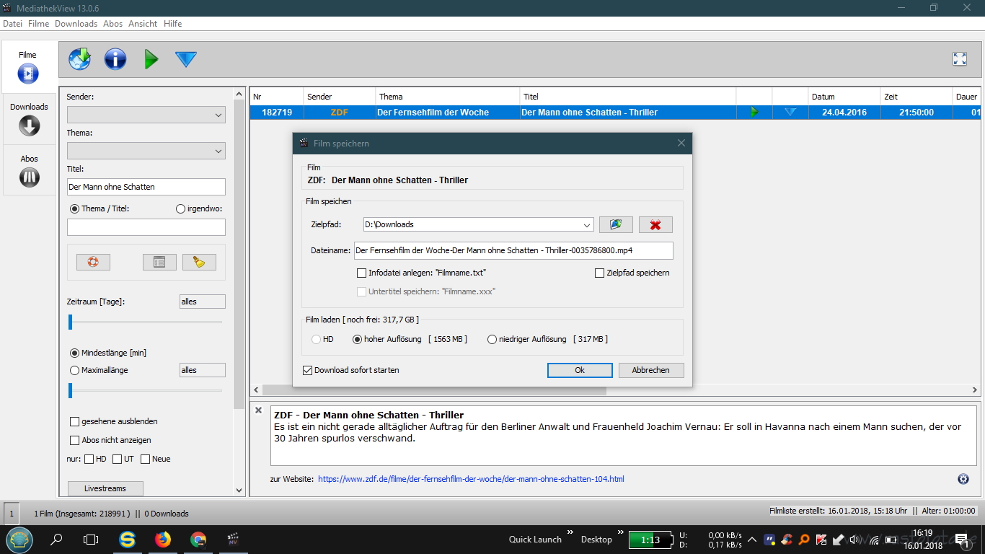The height and width of the screenshot is (554, 985).
Task: Click the broom clear filter icon
Action: point(199,262)
